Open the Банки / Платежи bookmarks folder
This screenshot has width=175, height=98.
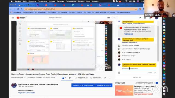[x=75, y=13]
